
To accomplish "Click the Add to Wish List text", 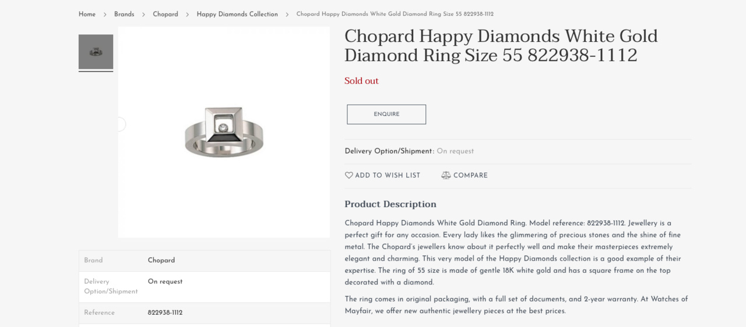I will click(x=388, y=175).
